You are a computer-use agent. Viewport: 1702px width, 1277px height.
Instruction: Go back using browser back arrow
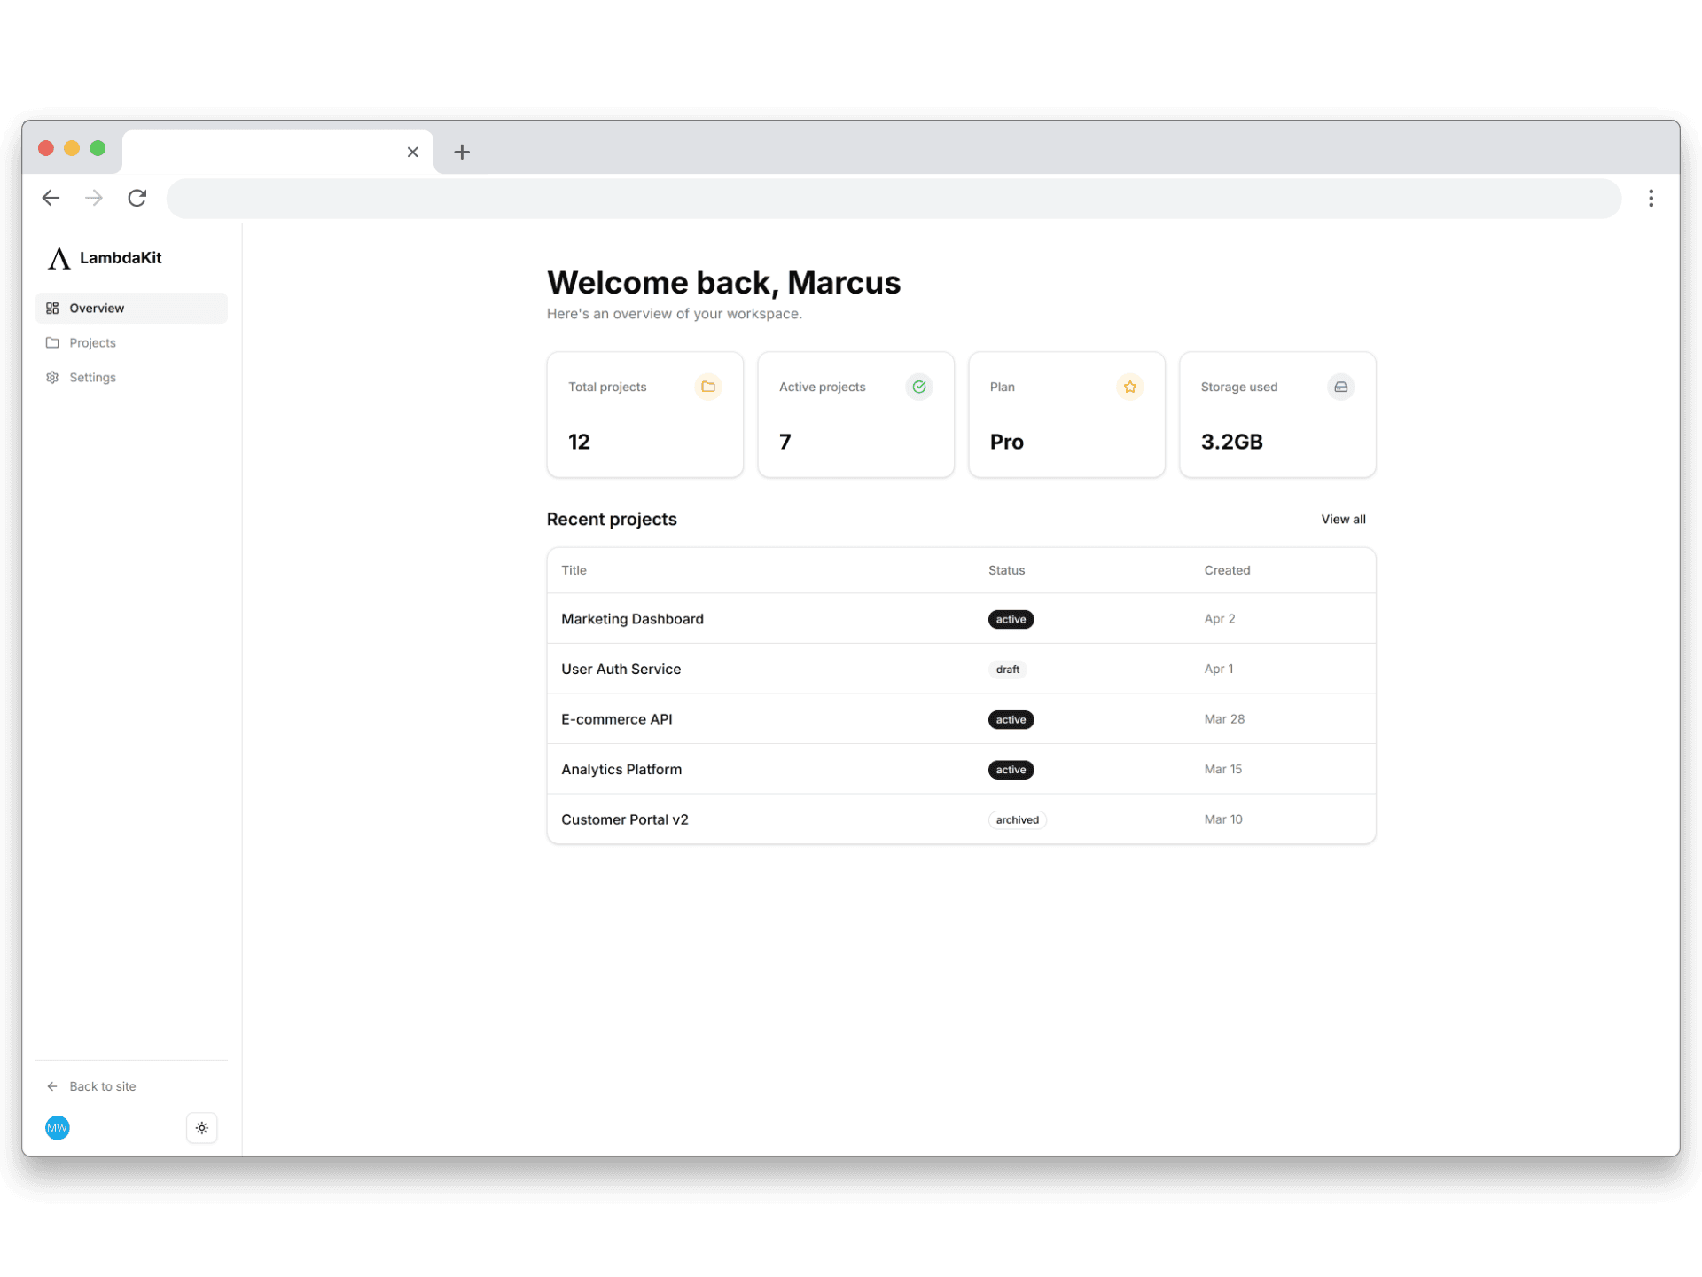pos(51,198)
